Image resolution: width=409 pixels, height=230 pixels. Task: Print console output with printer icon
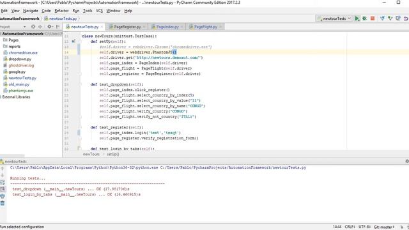(x=3, y=196)
